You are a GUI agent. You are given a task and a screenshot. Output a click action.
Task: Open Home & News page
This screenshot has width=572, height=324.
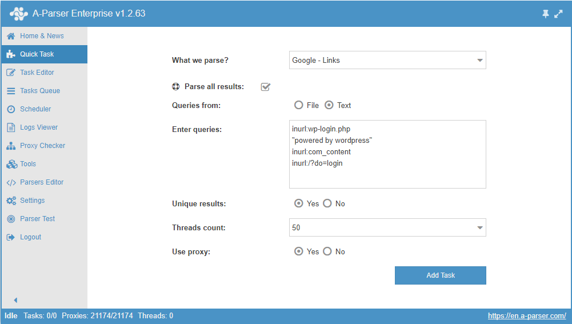coord(44,36)
